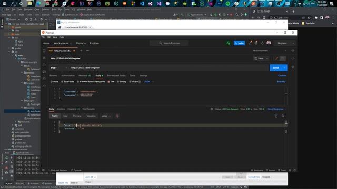
Task: Click the Search Postman field
Action: pyautogui.click(x=168, y=43)
